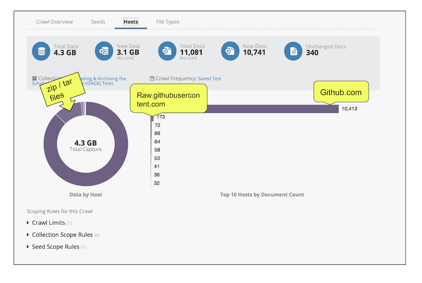Screen dimensions: 422x283
Task: Select the Hosts tab
Action: point(130,22)
